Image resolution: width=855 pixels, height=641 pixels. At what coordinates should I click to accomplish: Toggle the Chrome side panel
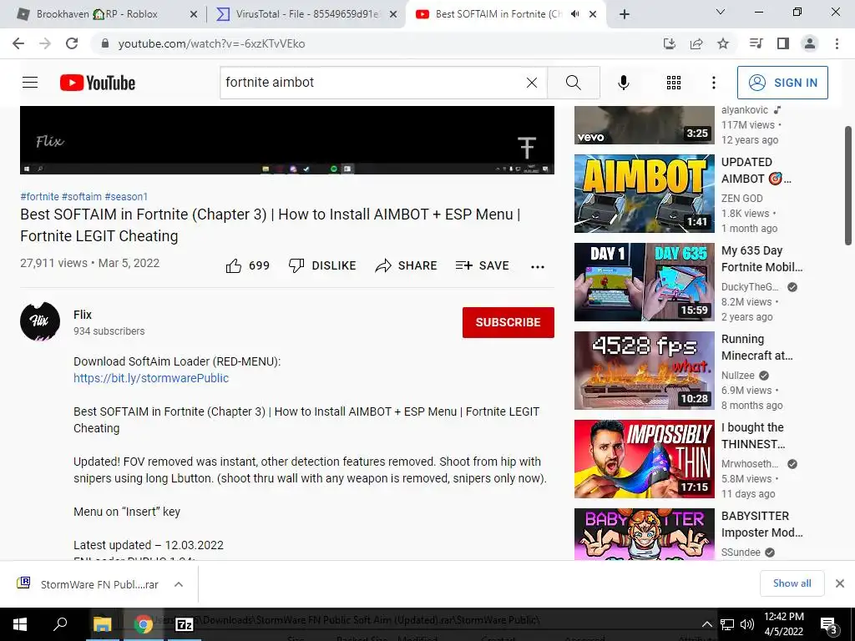[783, 43]
